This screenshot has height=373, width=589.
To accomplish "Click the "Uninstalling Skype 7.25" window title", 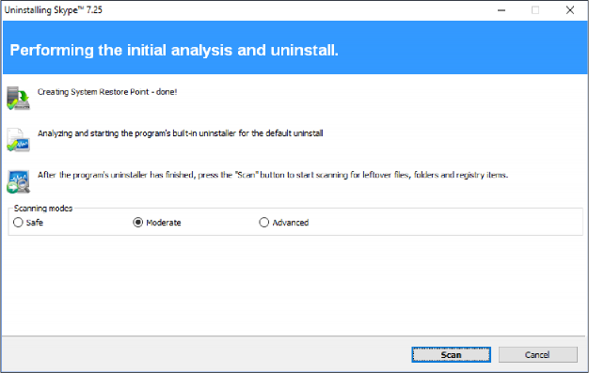I will tap(53, 10).
